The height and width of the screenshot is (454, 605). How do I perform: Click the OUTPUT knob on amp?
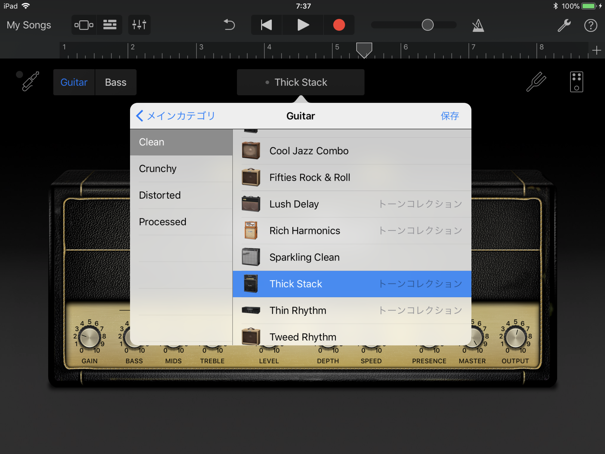[515, 338]
